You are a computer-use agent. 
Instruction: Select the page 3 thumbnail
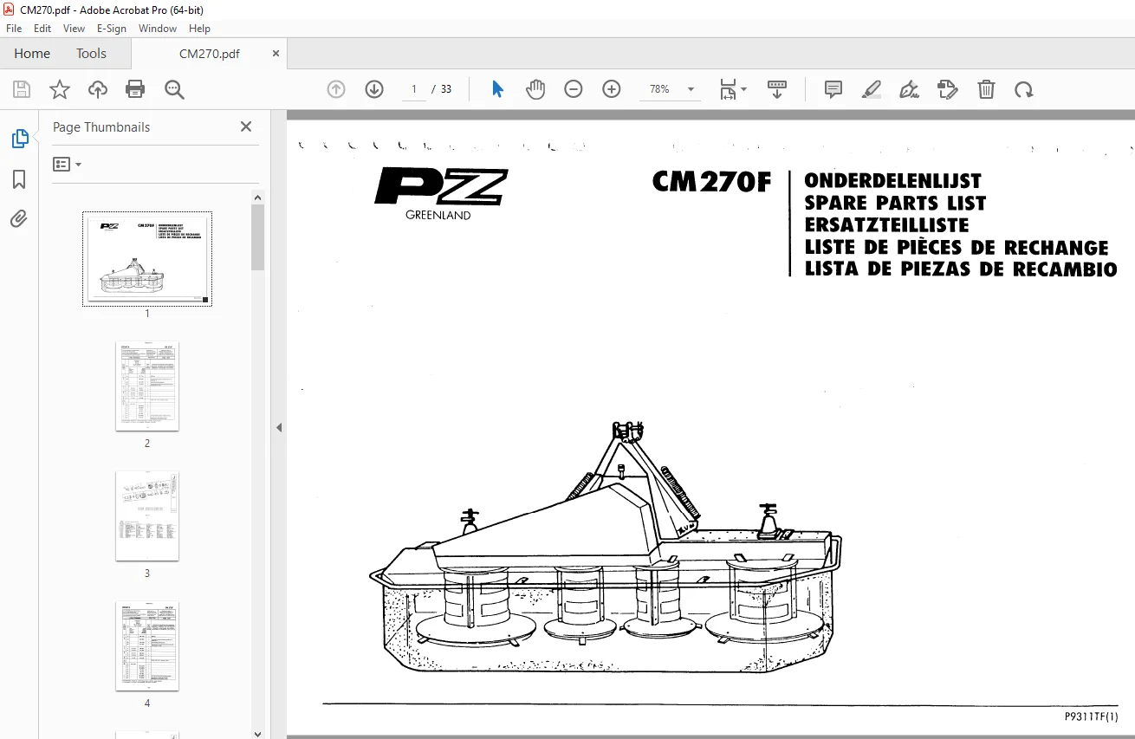tap(147, 516)
